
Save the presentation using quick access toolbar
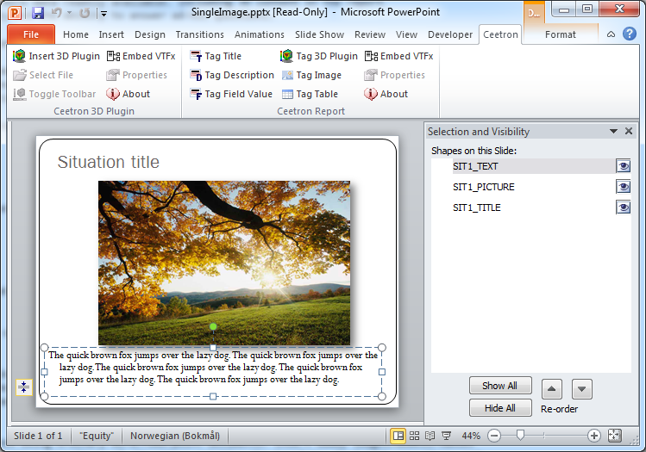tap(38, 13)
